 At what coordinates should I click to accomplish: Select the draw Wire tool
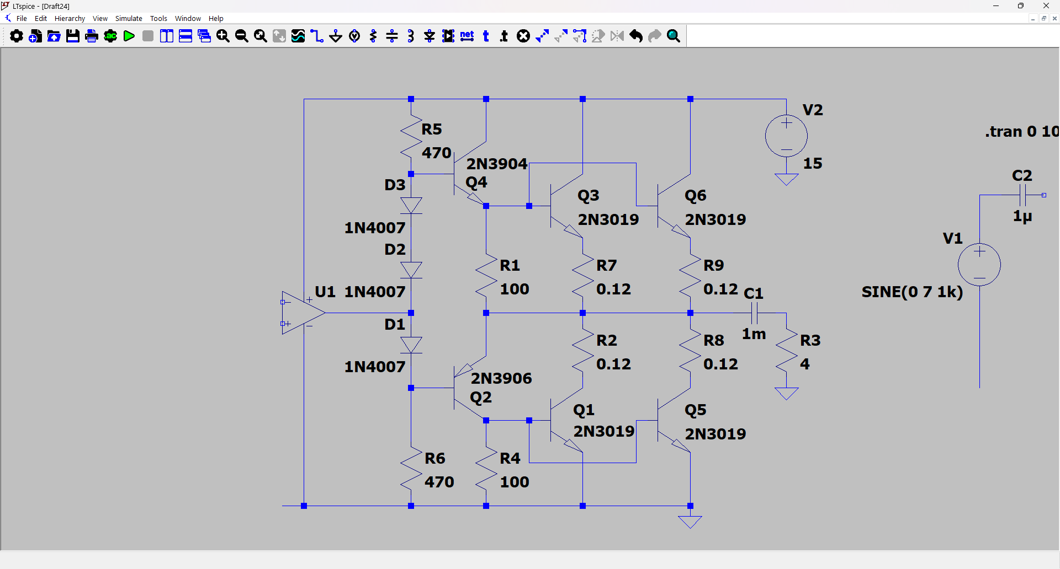(x=317, y=36)
